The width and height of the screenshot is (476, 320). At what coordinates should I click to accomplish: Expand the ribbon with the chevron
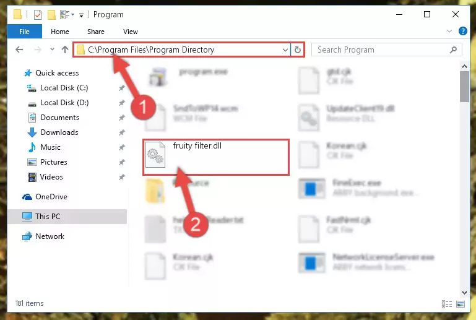point(449,31)
